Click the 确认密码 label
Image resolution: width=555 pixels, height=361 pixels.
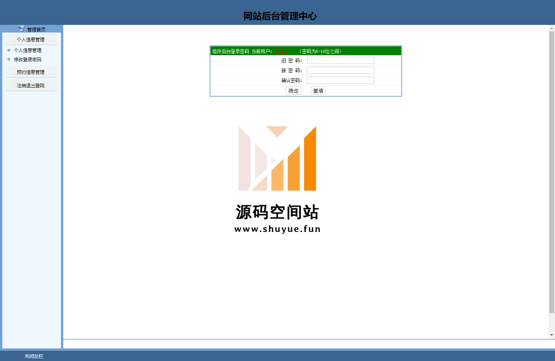click(291, 80)
